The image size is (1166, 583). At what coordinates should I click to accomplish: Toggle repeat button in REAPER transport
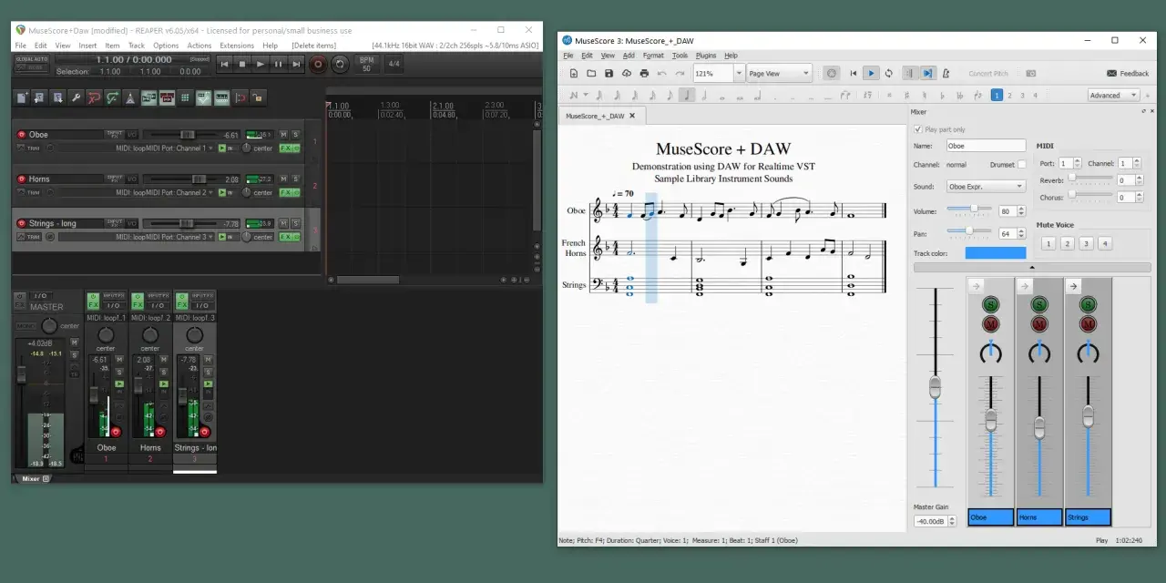coord(340,64)
